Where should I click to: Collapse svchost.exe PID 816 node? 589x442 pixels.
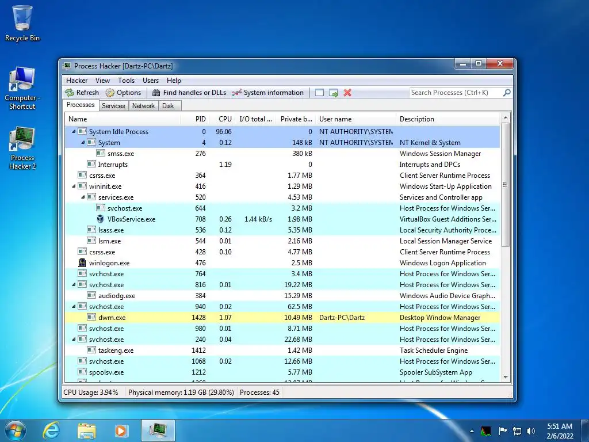point(74,284)
